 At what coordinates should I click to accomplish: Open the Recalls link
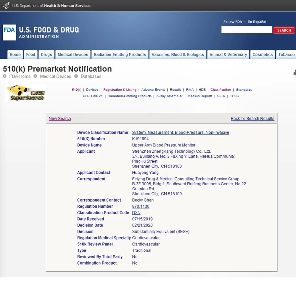tap(176, 90)
